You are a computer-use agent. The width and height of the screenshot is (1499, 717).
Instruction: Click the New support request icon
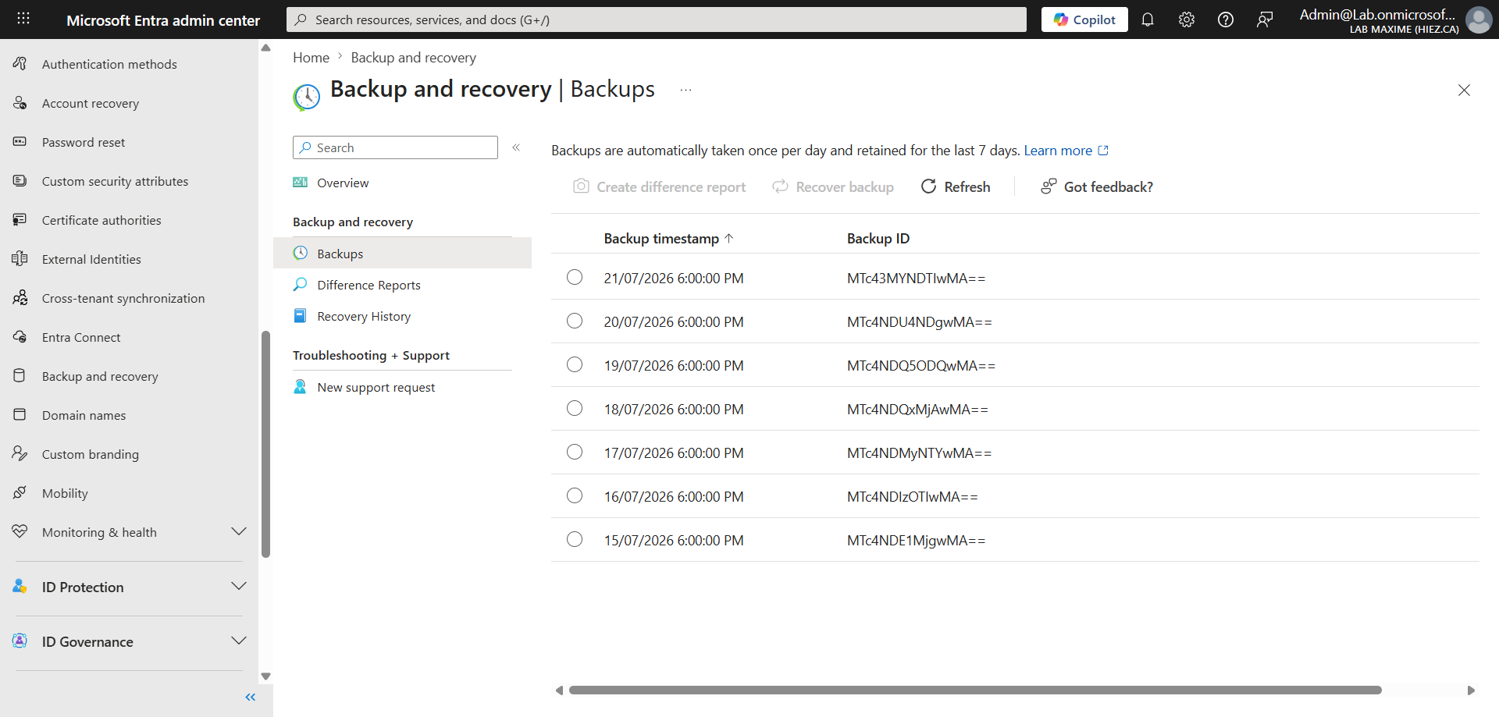click(301, 386)
